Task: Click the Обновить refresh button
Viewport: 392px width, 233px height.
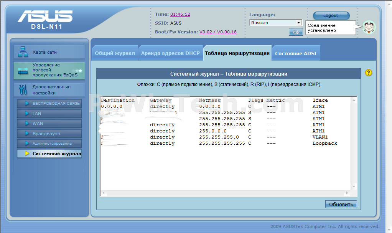Action: coord(341,205)
